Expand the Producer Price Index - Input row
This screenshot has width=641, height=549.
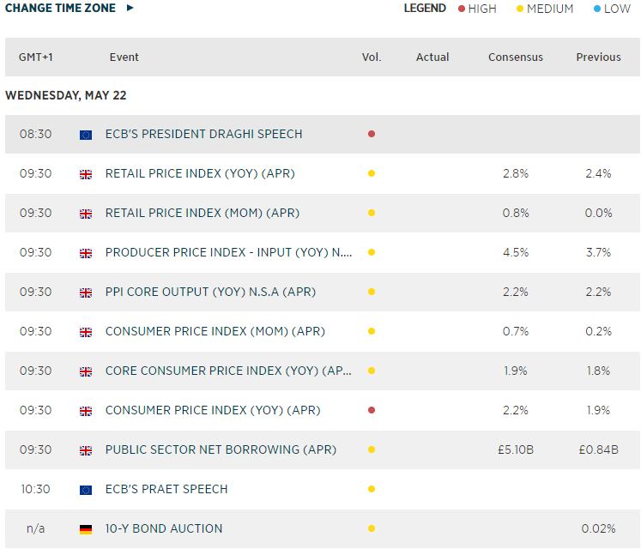(228, 252)
